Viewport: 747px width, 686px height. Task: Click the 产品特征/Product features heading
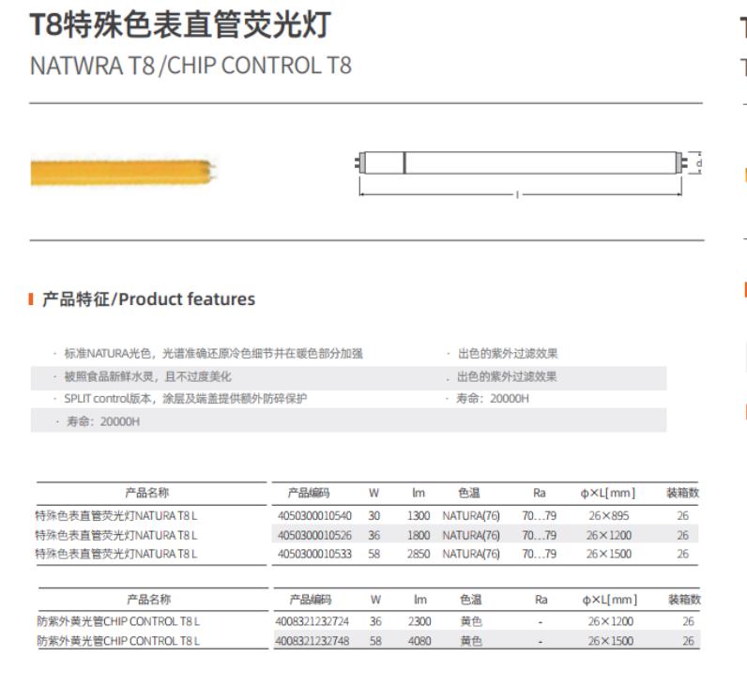(x=148, y=299)
